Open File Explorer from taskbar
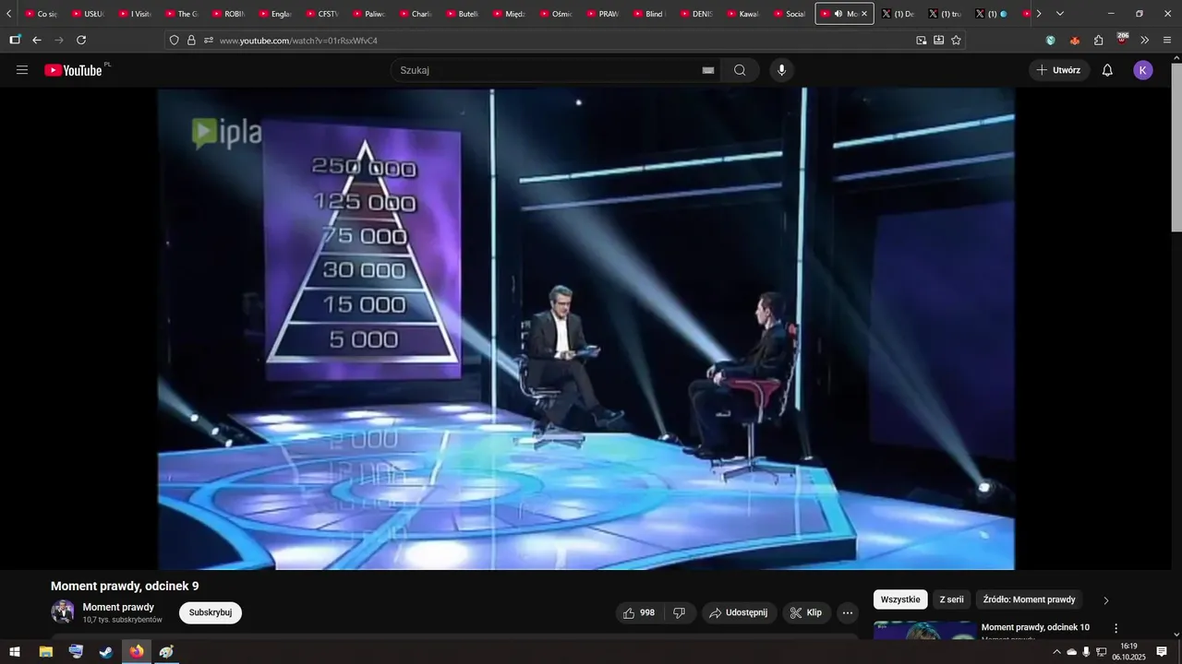The image size is (1182, 664). point(45,652)
